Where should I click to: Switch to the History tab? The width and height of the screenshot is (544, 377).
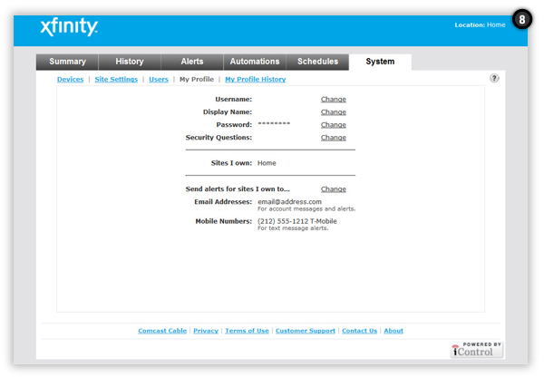(x=129, y=62)
